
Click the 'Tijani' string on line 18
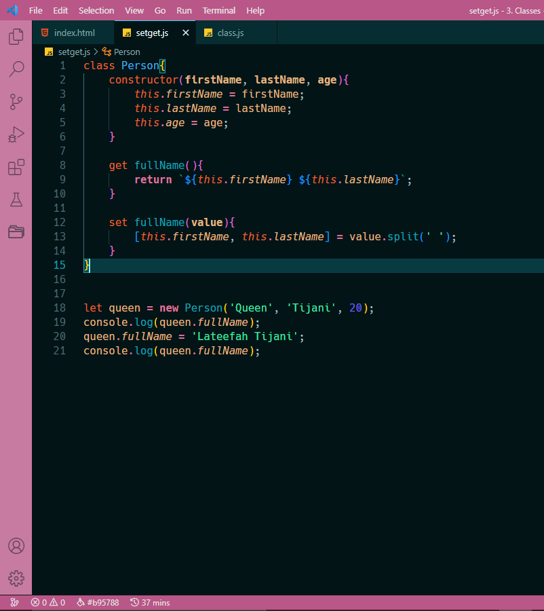point(311,308)
